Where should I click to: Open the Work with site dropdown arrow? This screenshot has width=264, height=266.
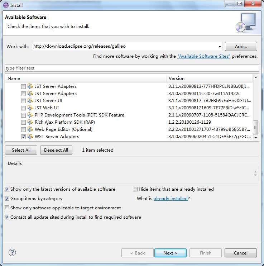pyautogui.click(x=220, y=47)
